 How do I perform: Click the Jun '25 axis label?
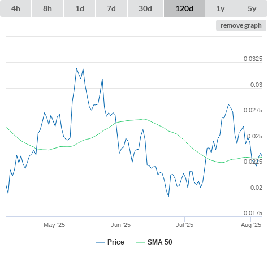click(120, 225)
